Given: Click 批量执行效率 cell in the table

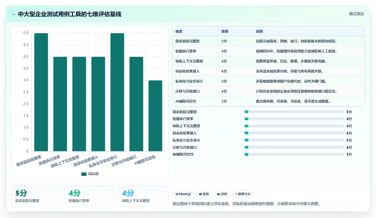Looking at the screenshot, I should pyautogui.click(x=186, y=51).
